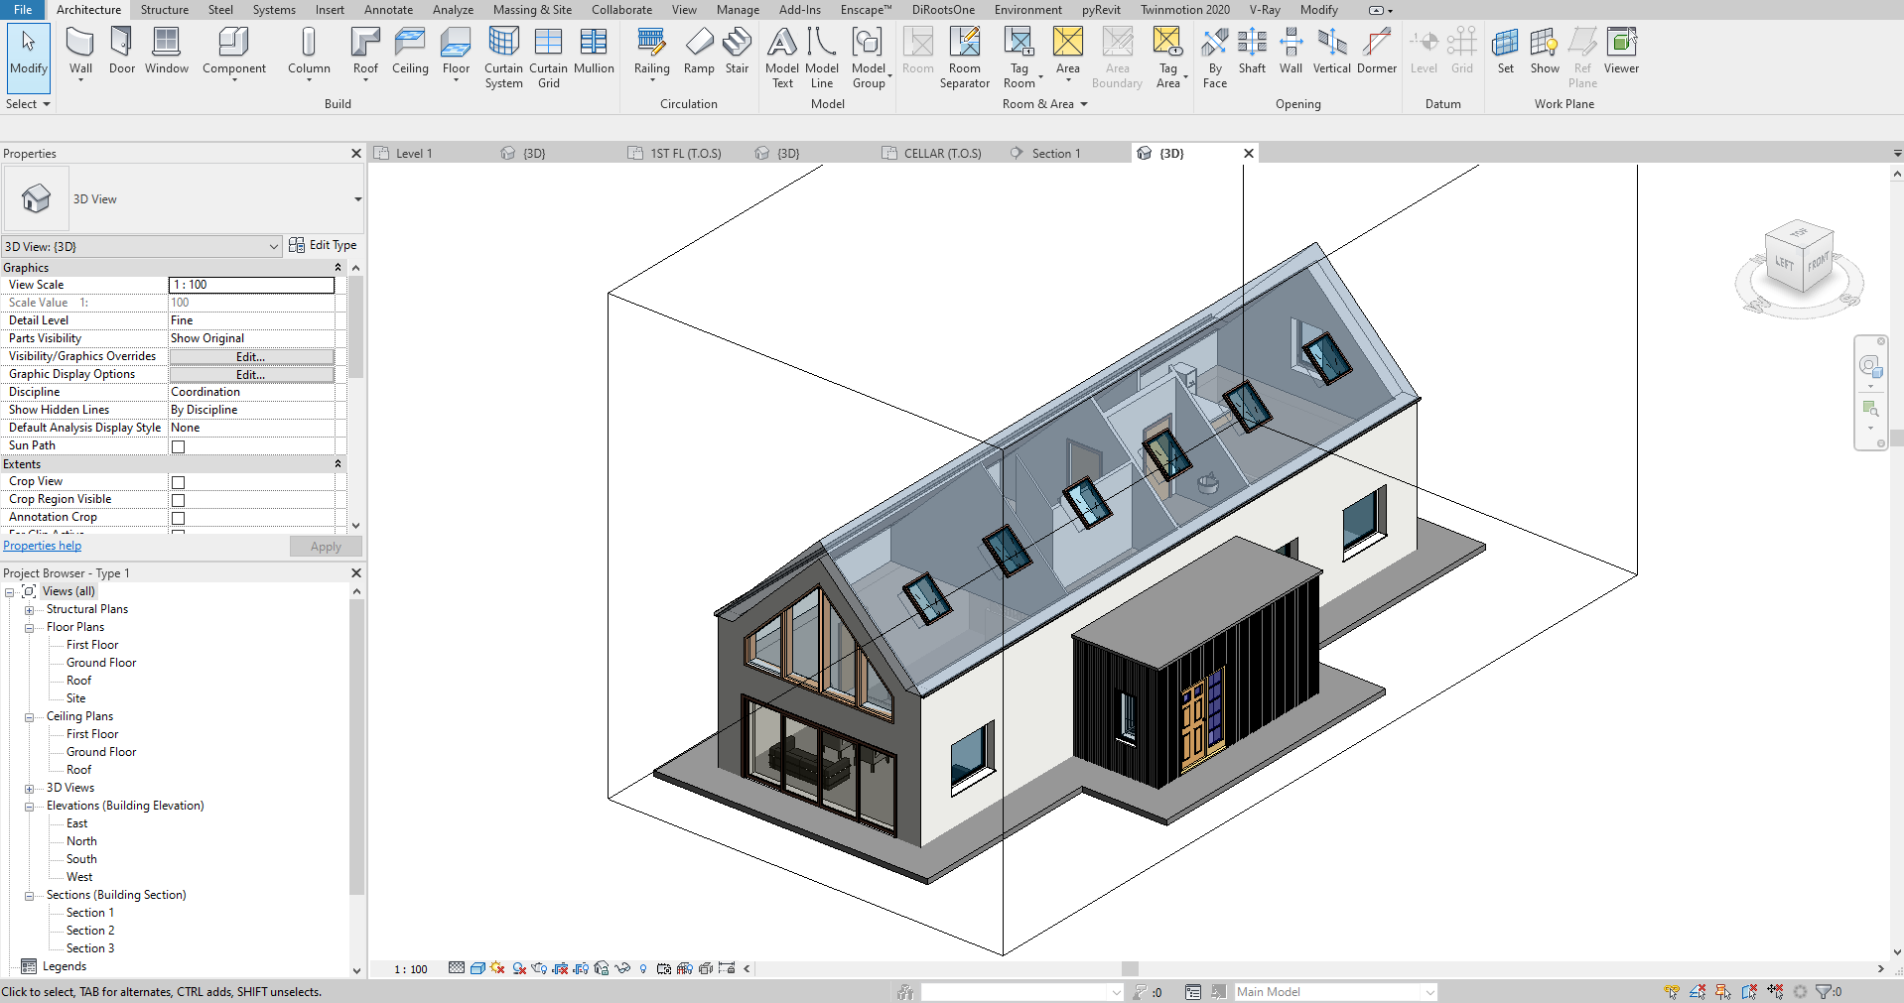Select the Level tool under Datum
The image size is (1904, 1003).
pos(1424,50)
